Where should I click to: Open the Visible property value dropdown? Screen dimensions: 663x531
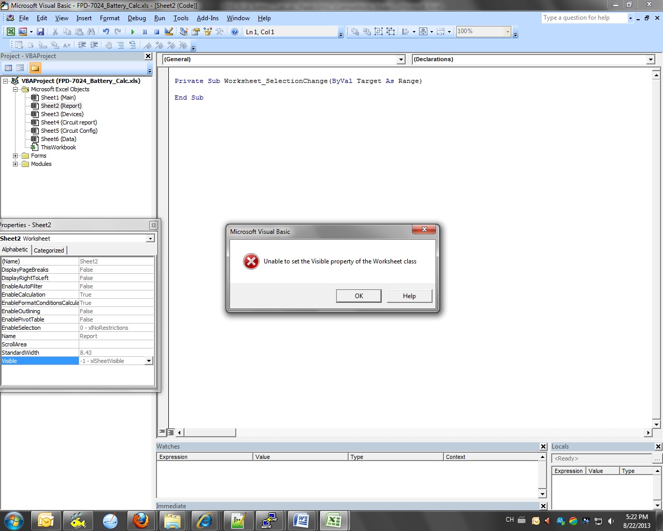click(x=149, y=361)
